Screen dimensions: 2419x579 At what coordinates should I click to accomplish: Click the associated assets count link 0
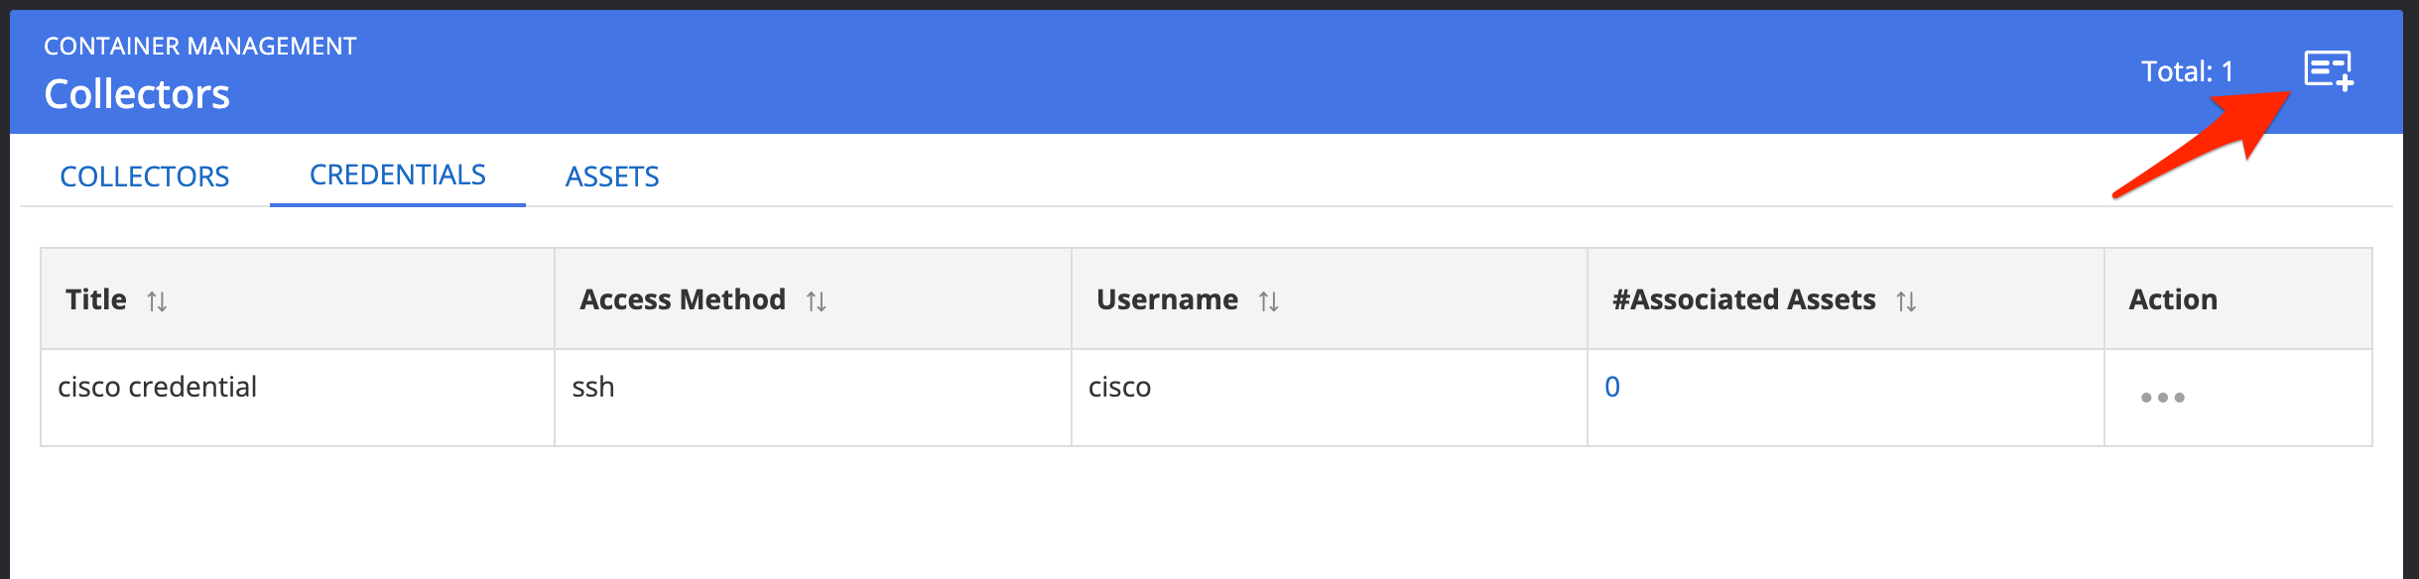[1612, 387]
